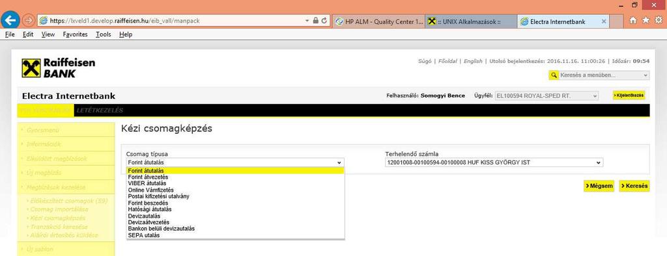This screenshot has height=256, width=667.
Task: Open favorites star icon
Action: (646, 20)
